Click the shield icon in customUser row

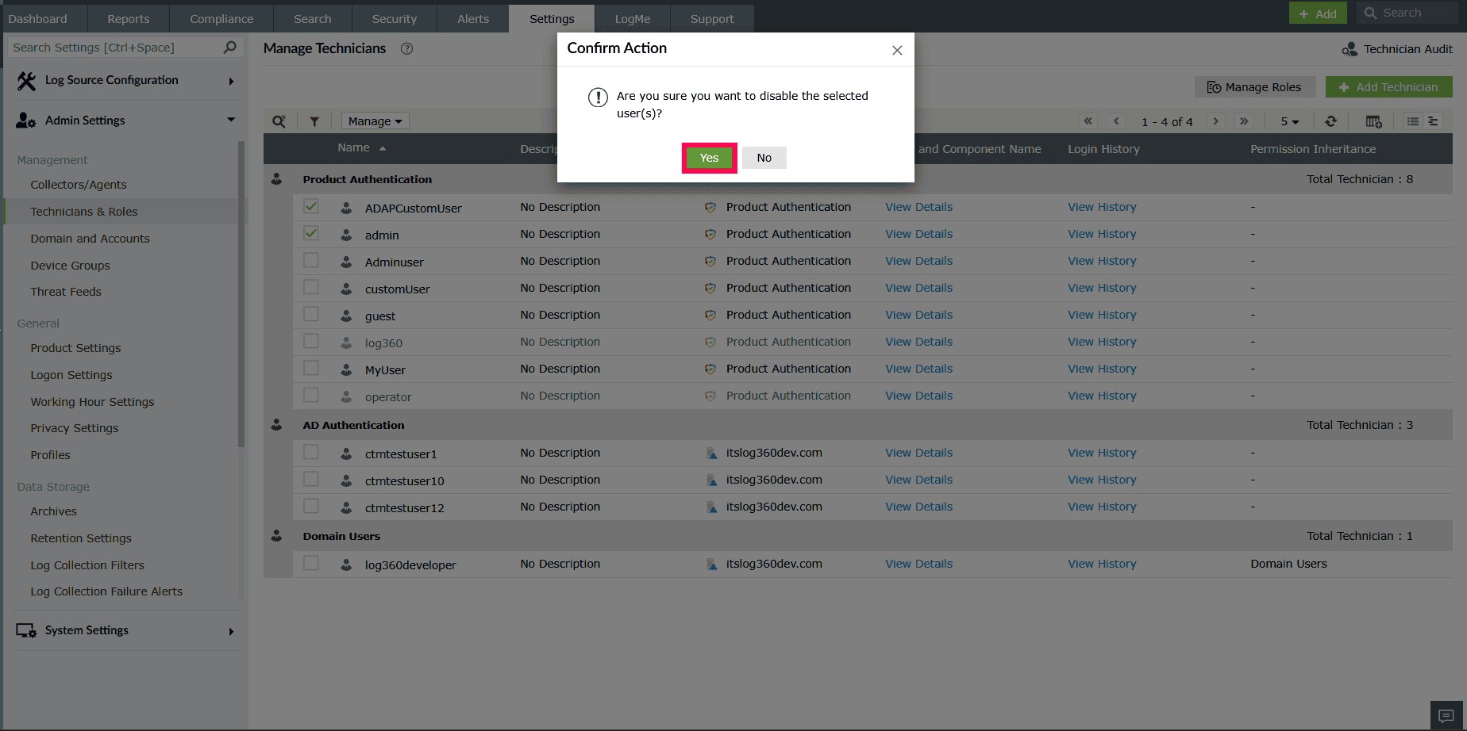710,289
